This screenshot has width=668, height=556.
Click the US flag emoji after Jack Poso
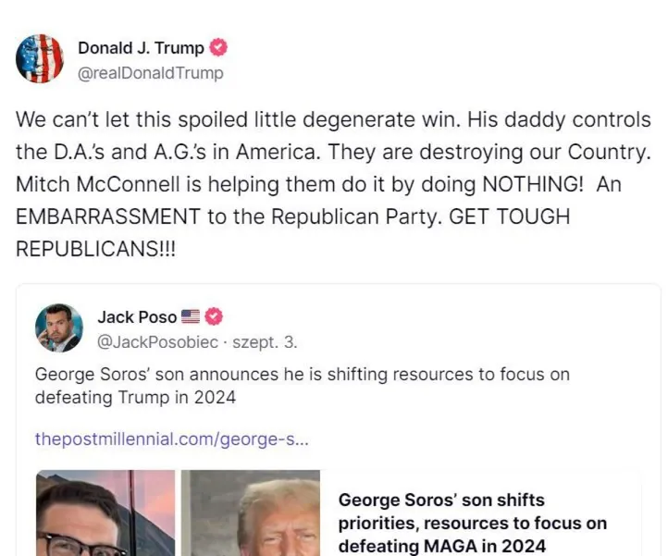(191, 317)
